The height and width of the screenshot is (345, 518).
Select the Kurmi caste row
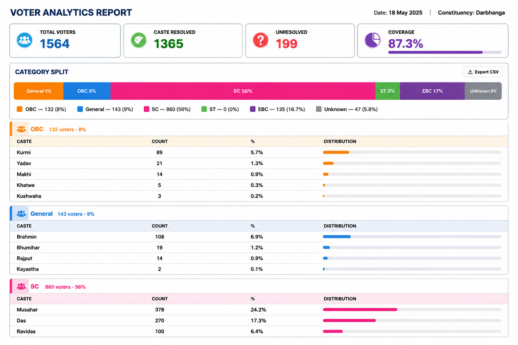point(259,152)
